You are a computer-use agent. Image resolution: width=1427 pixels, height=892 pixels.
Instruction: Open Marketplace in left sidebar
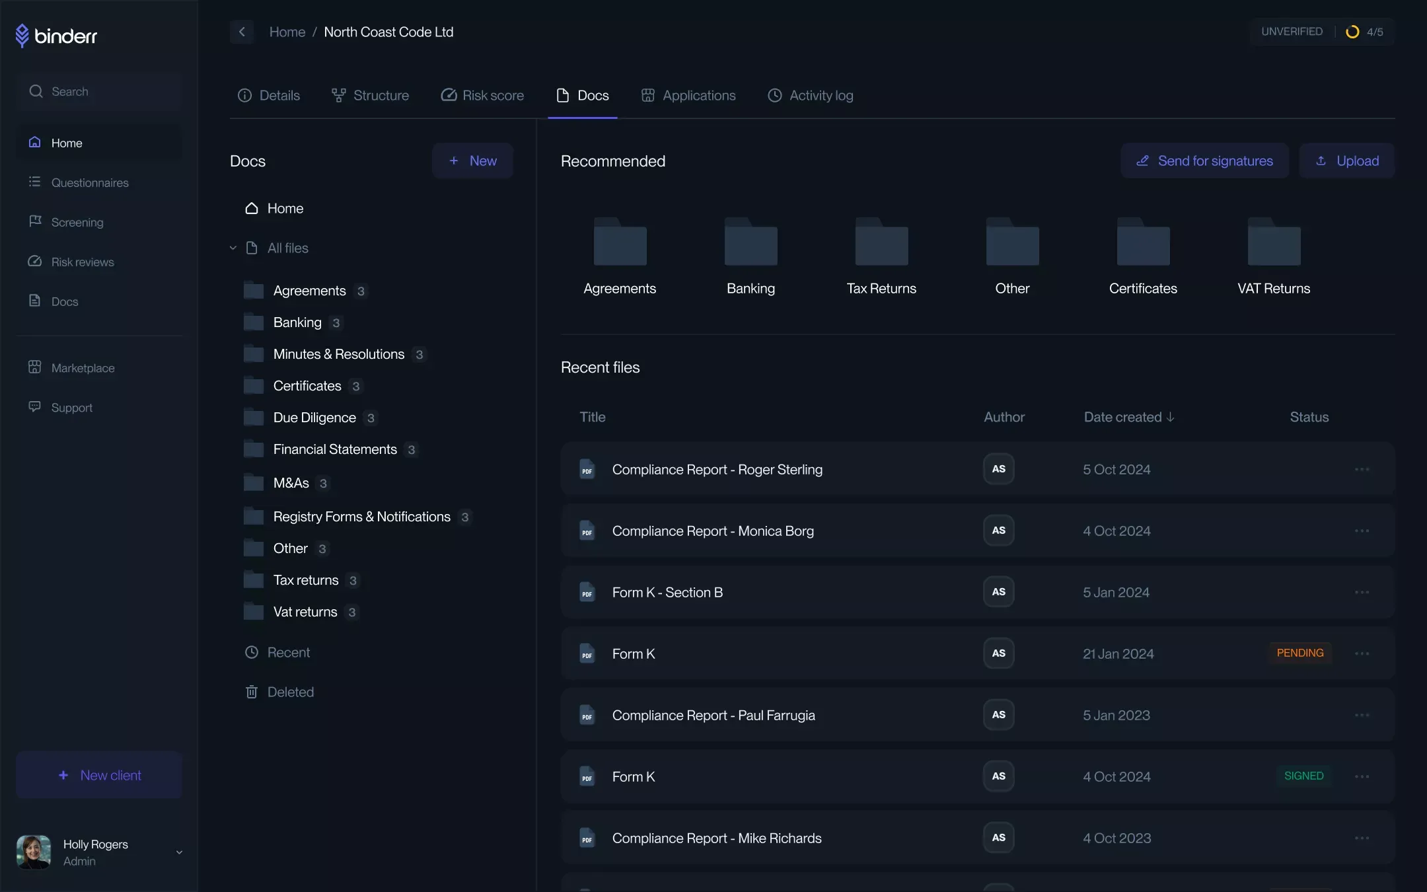[x=83, y=368]
